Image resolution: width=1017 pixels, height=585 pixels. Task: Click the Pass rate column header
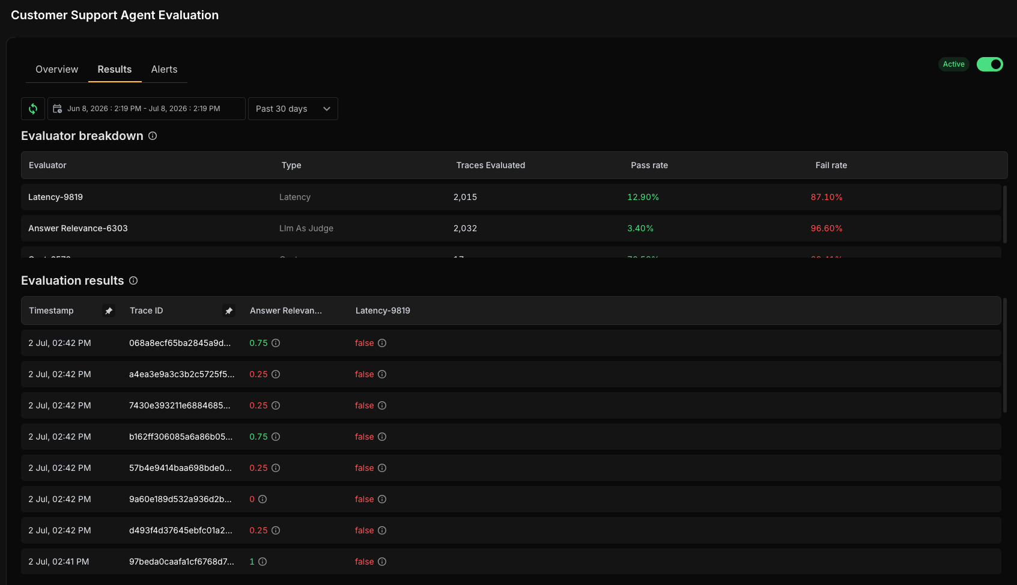click(x=649, y=165)
